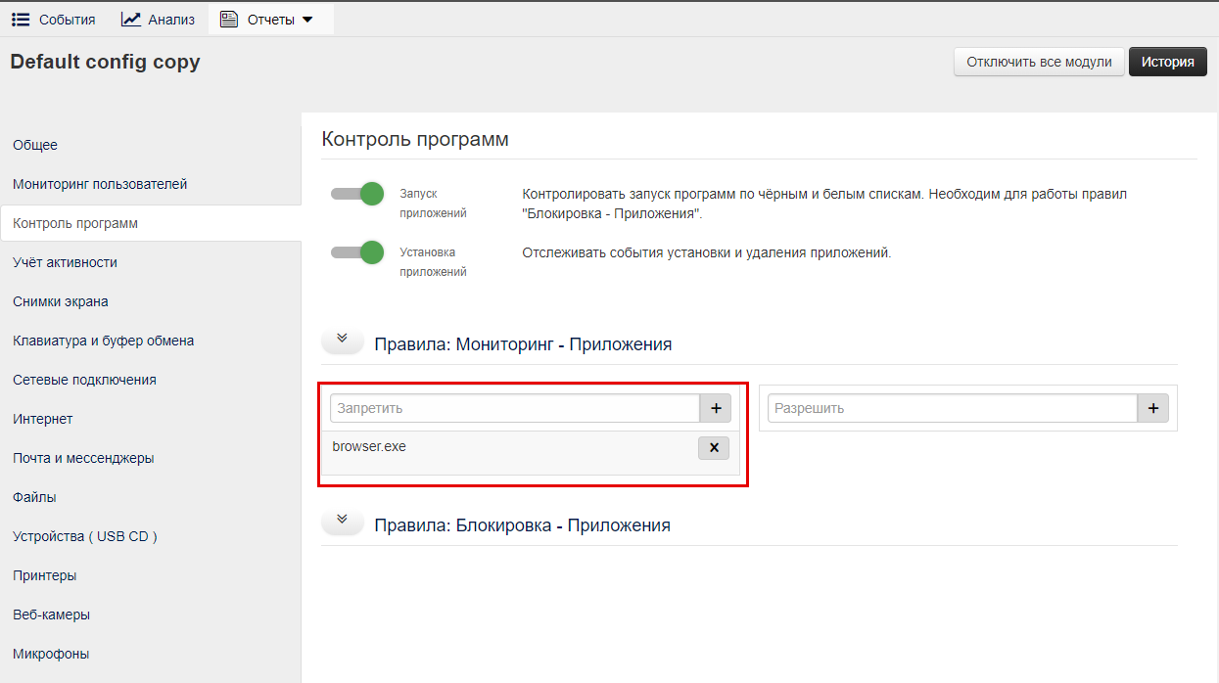This screenshot has width=1219, height=683.
Task: Click the report icon on Отчеты
Action: (229, 18)
